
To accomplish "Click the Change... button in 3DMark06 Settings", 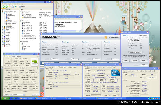I will 75,59.
